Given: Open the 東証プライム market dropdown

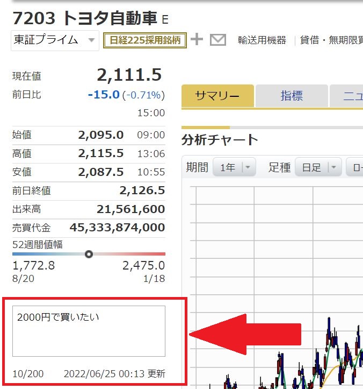Looking at the screenshot, I should coord(55,40).
